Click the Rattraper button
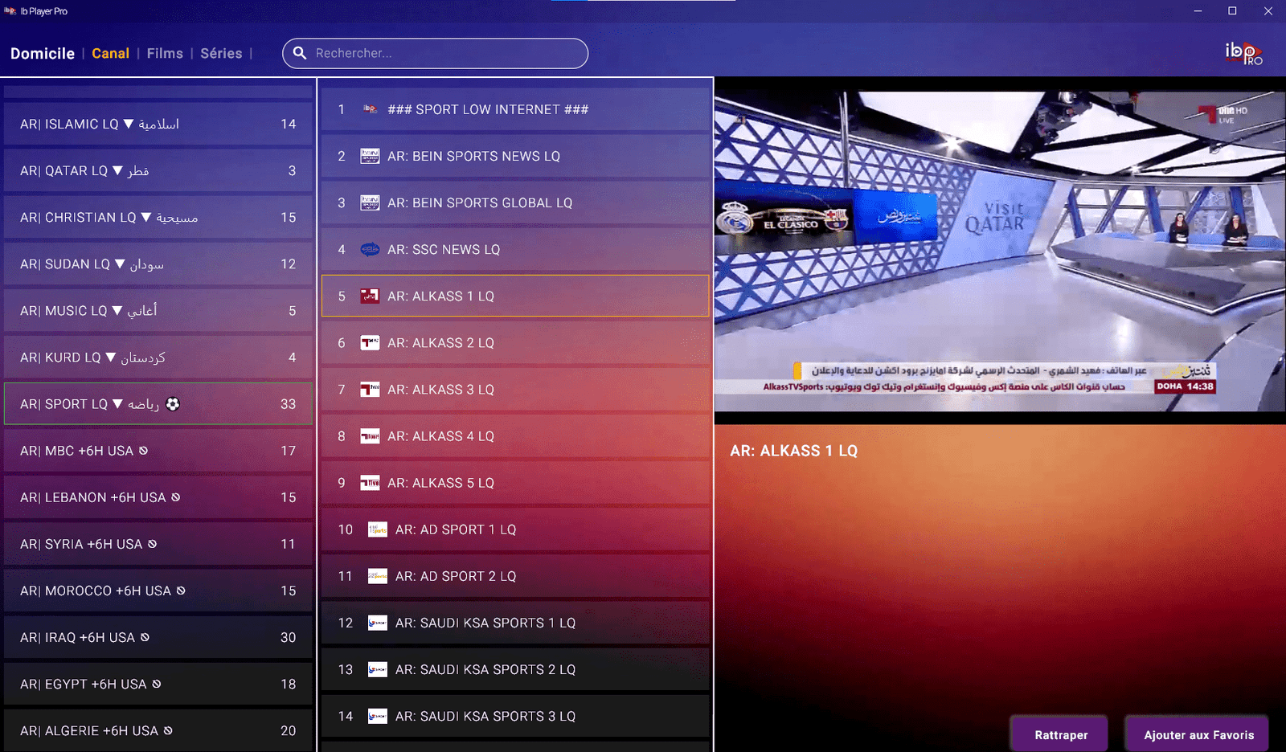Image resolution: width=1286 pixels, height=752 pixels. tap(1059, 734)
